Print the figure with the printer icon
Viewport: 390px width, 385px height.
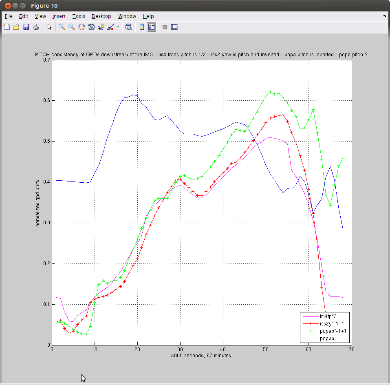click(36, 27)
